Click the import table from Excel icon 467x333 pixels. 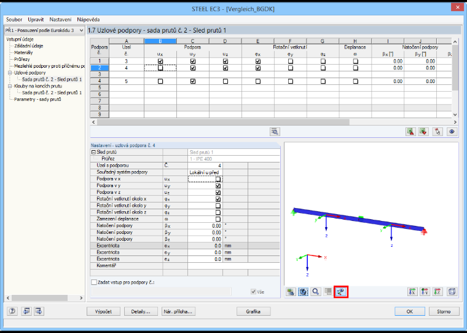coord(423,132)
